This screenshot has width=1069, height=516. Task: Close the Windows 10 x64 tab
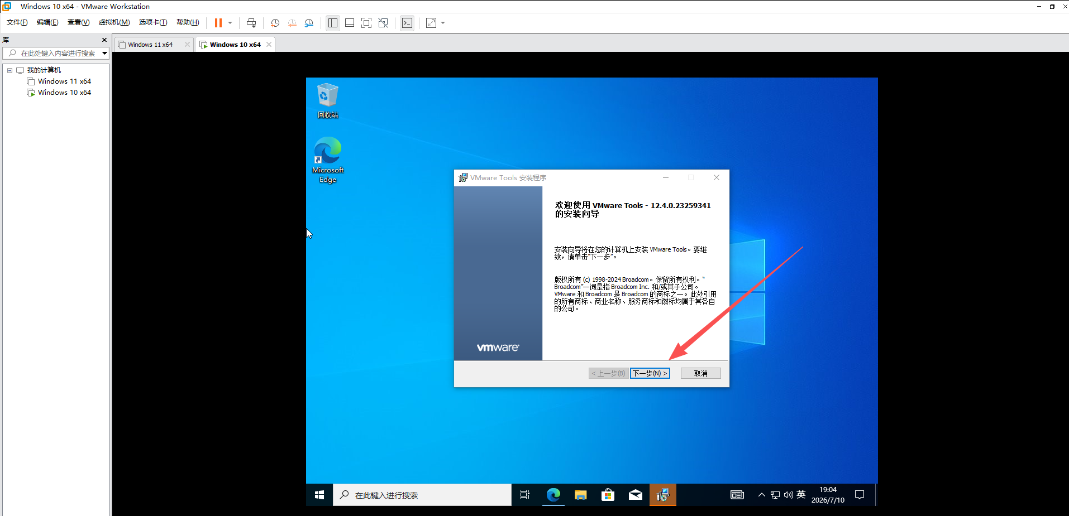pos(269,45)
